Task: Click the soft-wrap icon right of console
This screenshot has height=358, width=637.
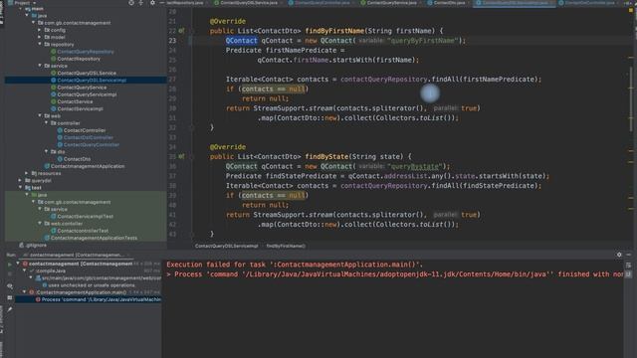Action: coord(628,266)
